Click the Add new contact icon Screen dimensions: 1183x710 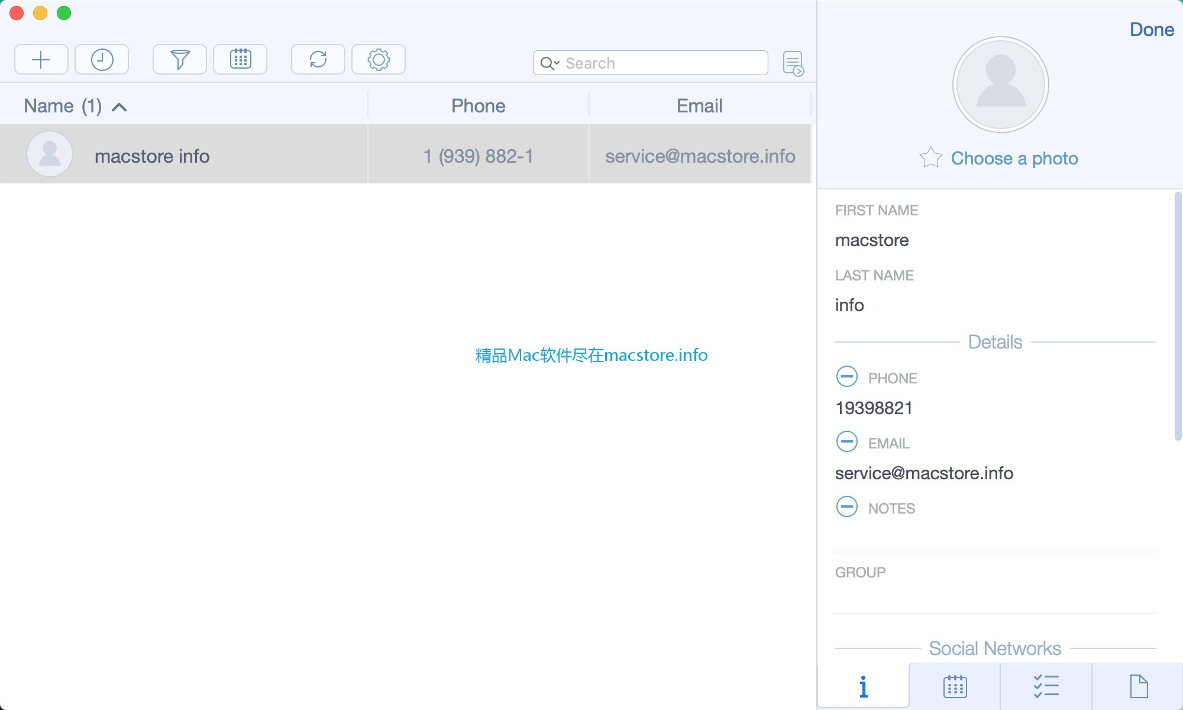tap(41, 59)
